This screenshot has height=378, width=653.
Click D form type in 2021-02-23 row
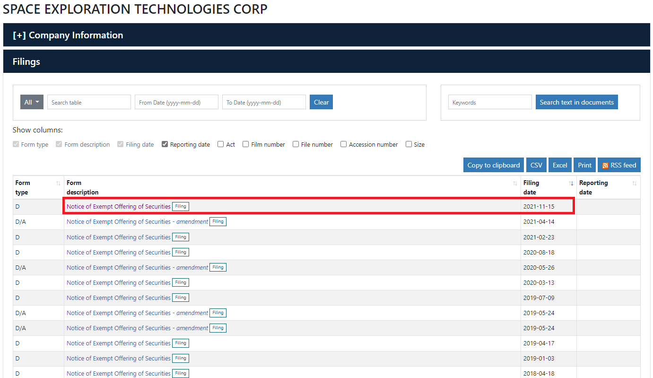pyautogui.click(x=17, y=237)
